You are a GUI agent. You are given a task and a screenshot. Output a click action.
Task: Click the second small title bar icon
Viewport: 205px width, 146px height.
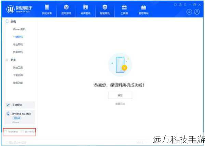pos(180,5)
